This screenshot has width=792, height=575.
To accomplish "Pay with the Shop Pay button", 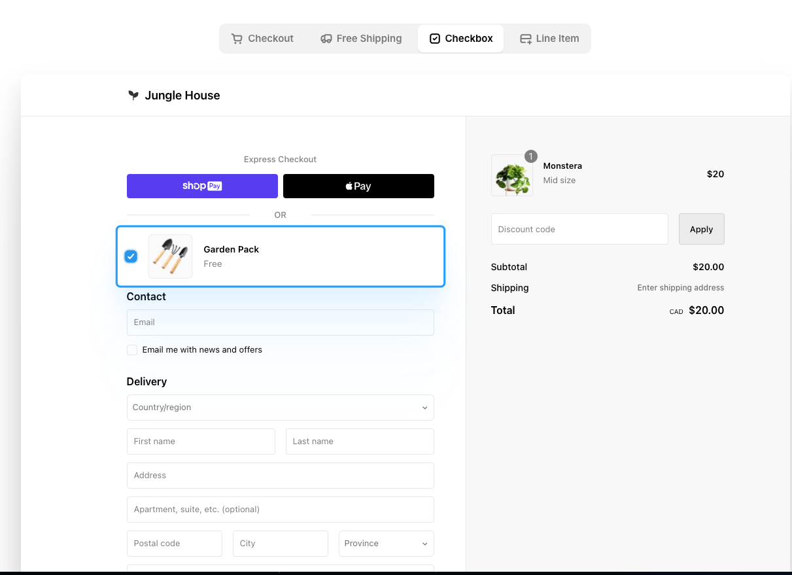I will coord(202,186).
